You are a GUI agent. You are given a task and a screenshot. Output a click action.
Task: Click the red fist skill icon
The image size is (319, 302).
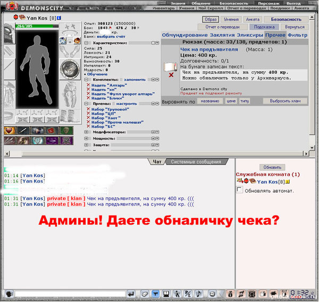pyautogui.click(x=51, y=131)
